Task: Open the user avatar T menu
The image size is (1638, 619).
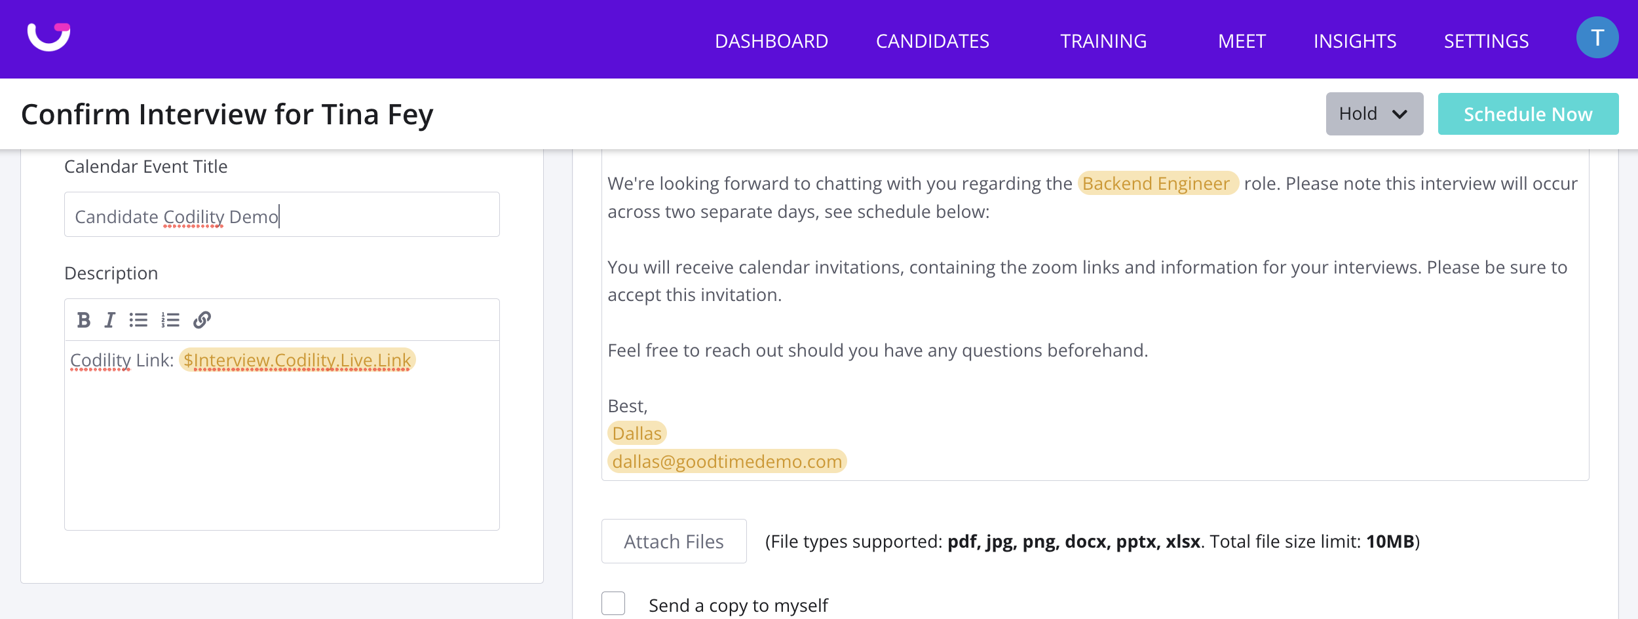Action: [1597, 38]
